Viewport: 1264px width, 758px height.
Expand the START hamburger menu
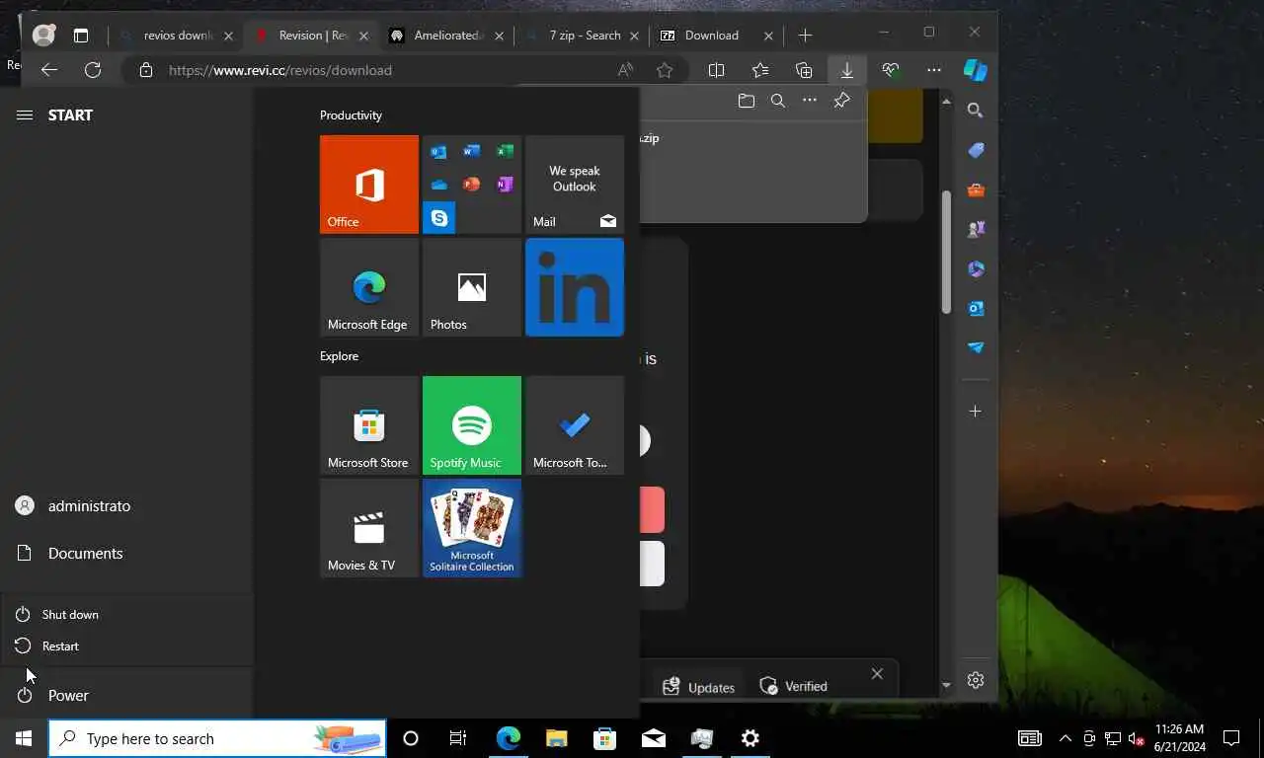click(x=25, y=115)
